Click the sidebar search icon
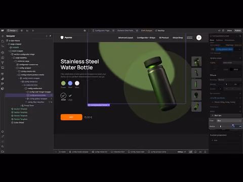This screenshot has height=182, width=243. point(3,147)
